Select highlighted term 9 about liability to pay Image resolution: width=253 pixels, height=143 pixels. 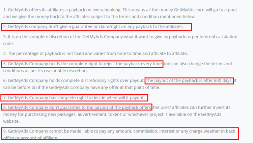click(120, 134)
